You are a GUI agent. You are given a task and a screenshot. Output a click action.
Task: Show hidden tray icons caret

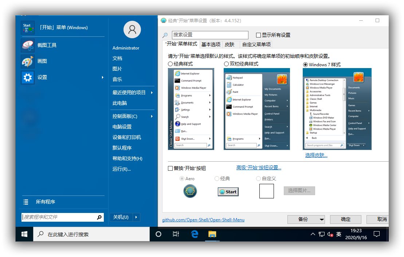point(313,234)
